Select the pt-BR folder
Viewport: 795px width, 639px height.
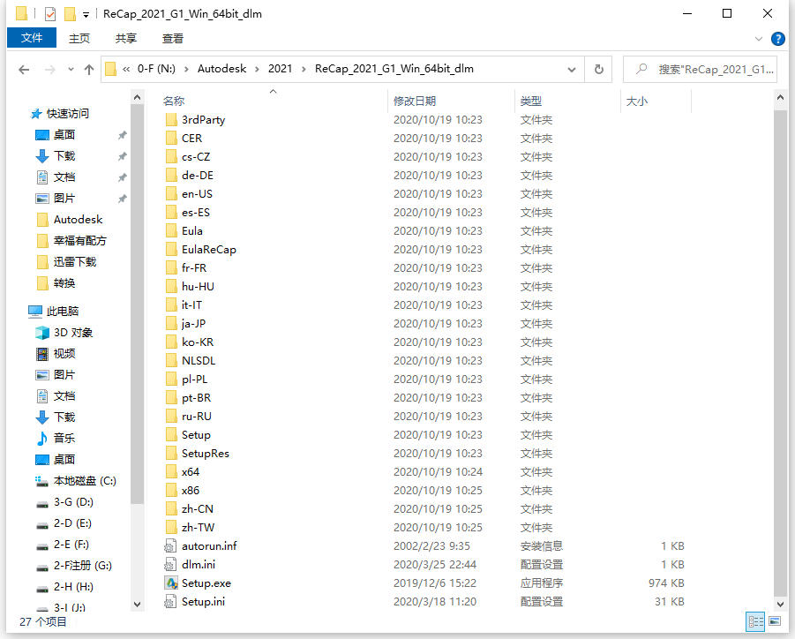[x=196, y=397]
